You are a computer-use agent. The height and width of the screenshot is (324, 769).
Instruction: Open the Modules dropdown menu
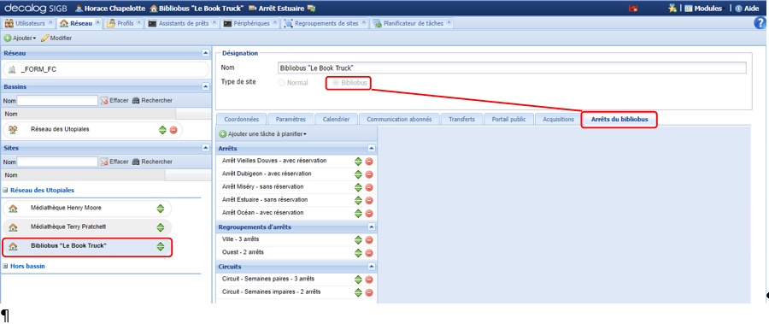tap(704, 9)
